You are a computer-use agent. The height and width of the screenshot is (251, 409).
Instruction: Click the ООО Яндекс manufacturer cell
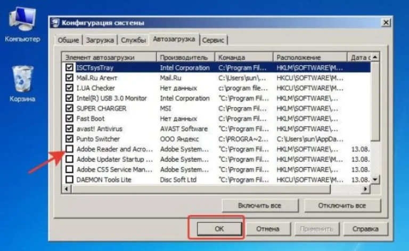179,139
